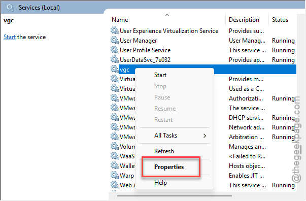Click the 'Provides m...' description cell
This screenshot has height=201, width=306.
(x=246, y=79)
